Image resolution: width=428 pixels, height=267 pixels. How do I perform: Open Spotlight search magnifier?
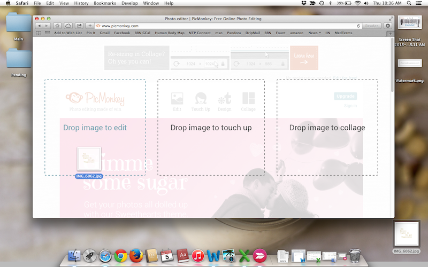(x=409, y=3)
